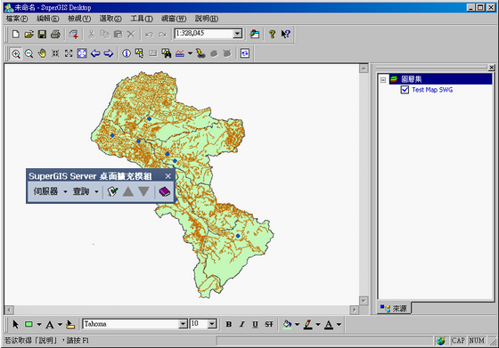Open the fill color dropdown arrow

297,325
